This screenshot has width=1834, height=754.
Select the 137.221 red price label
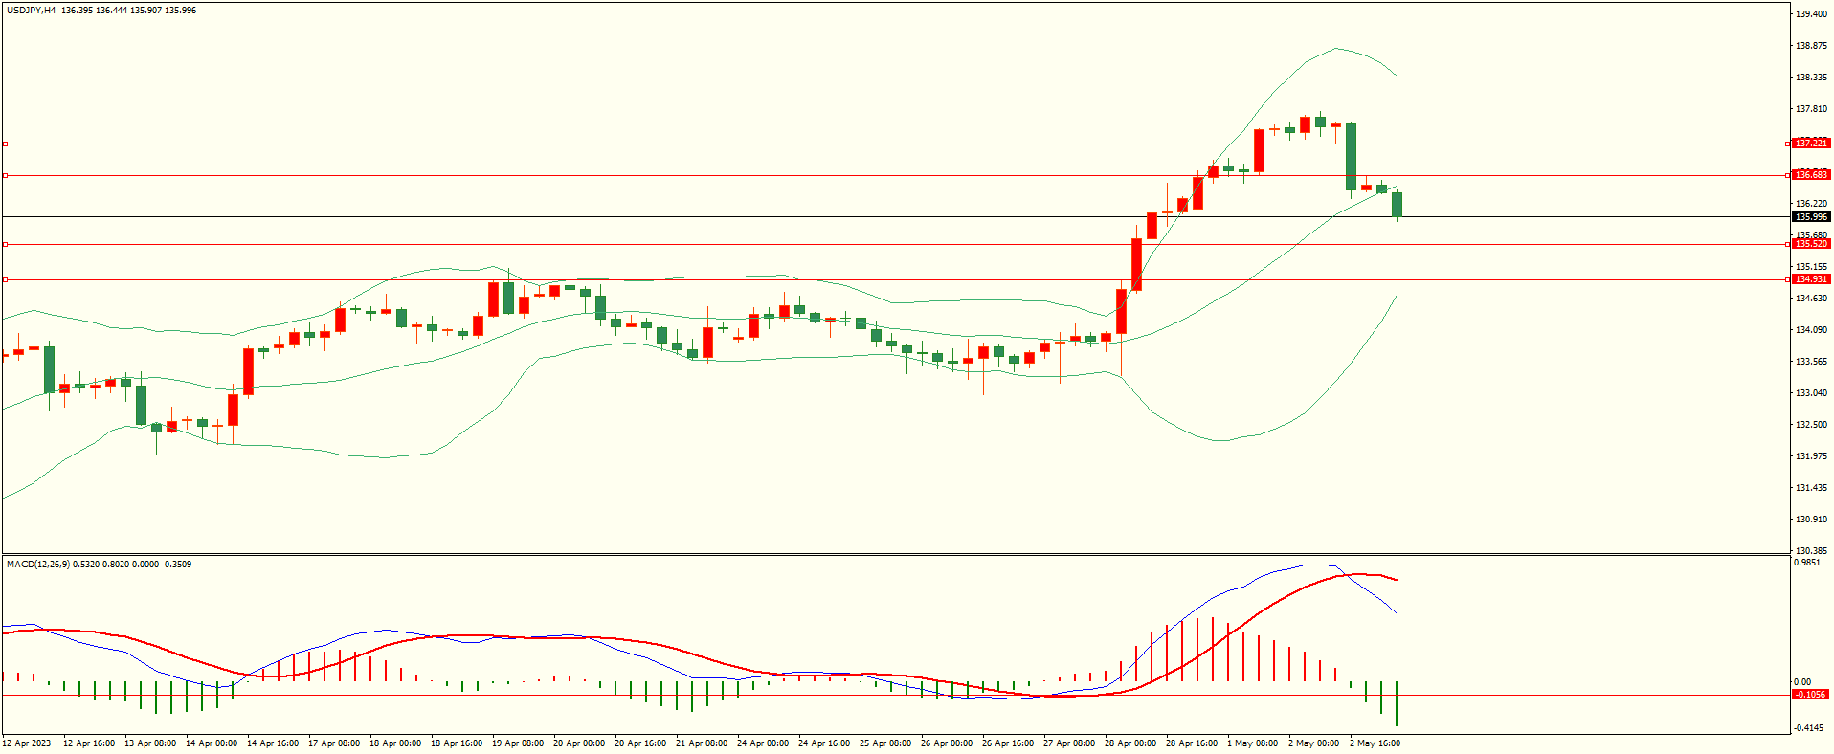(1811, 144)
